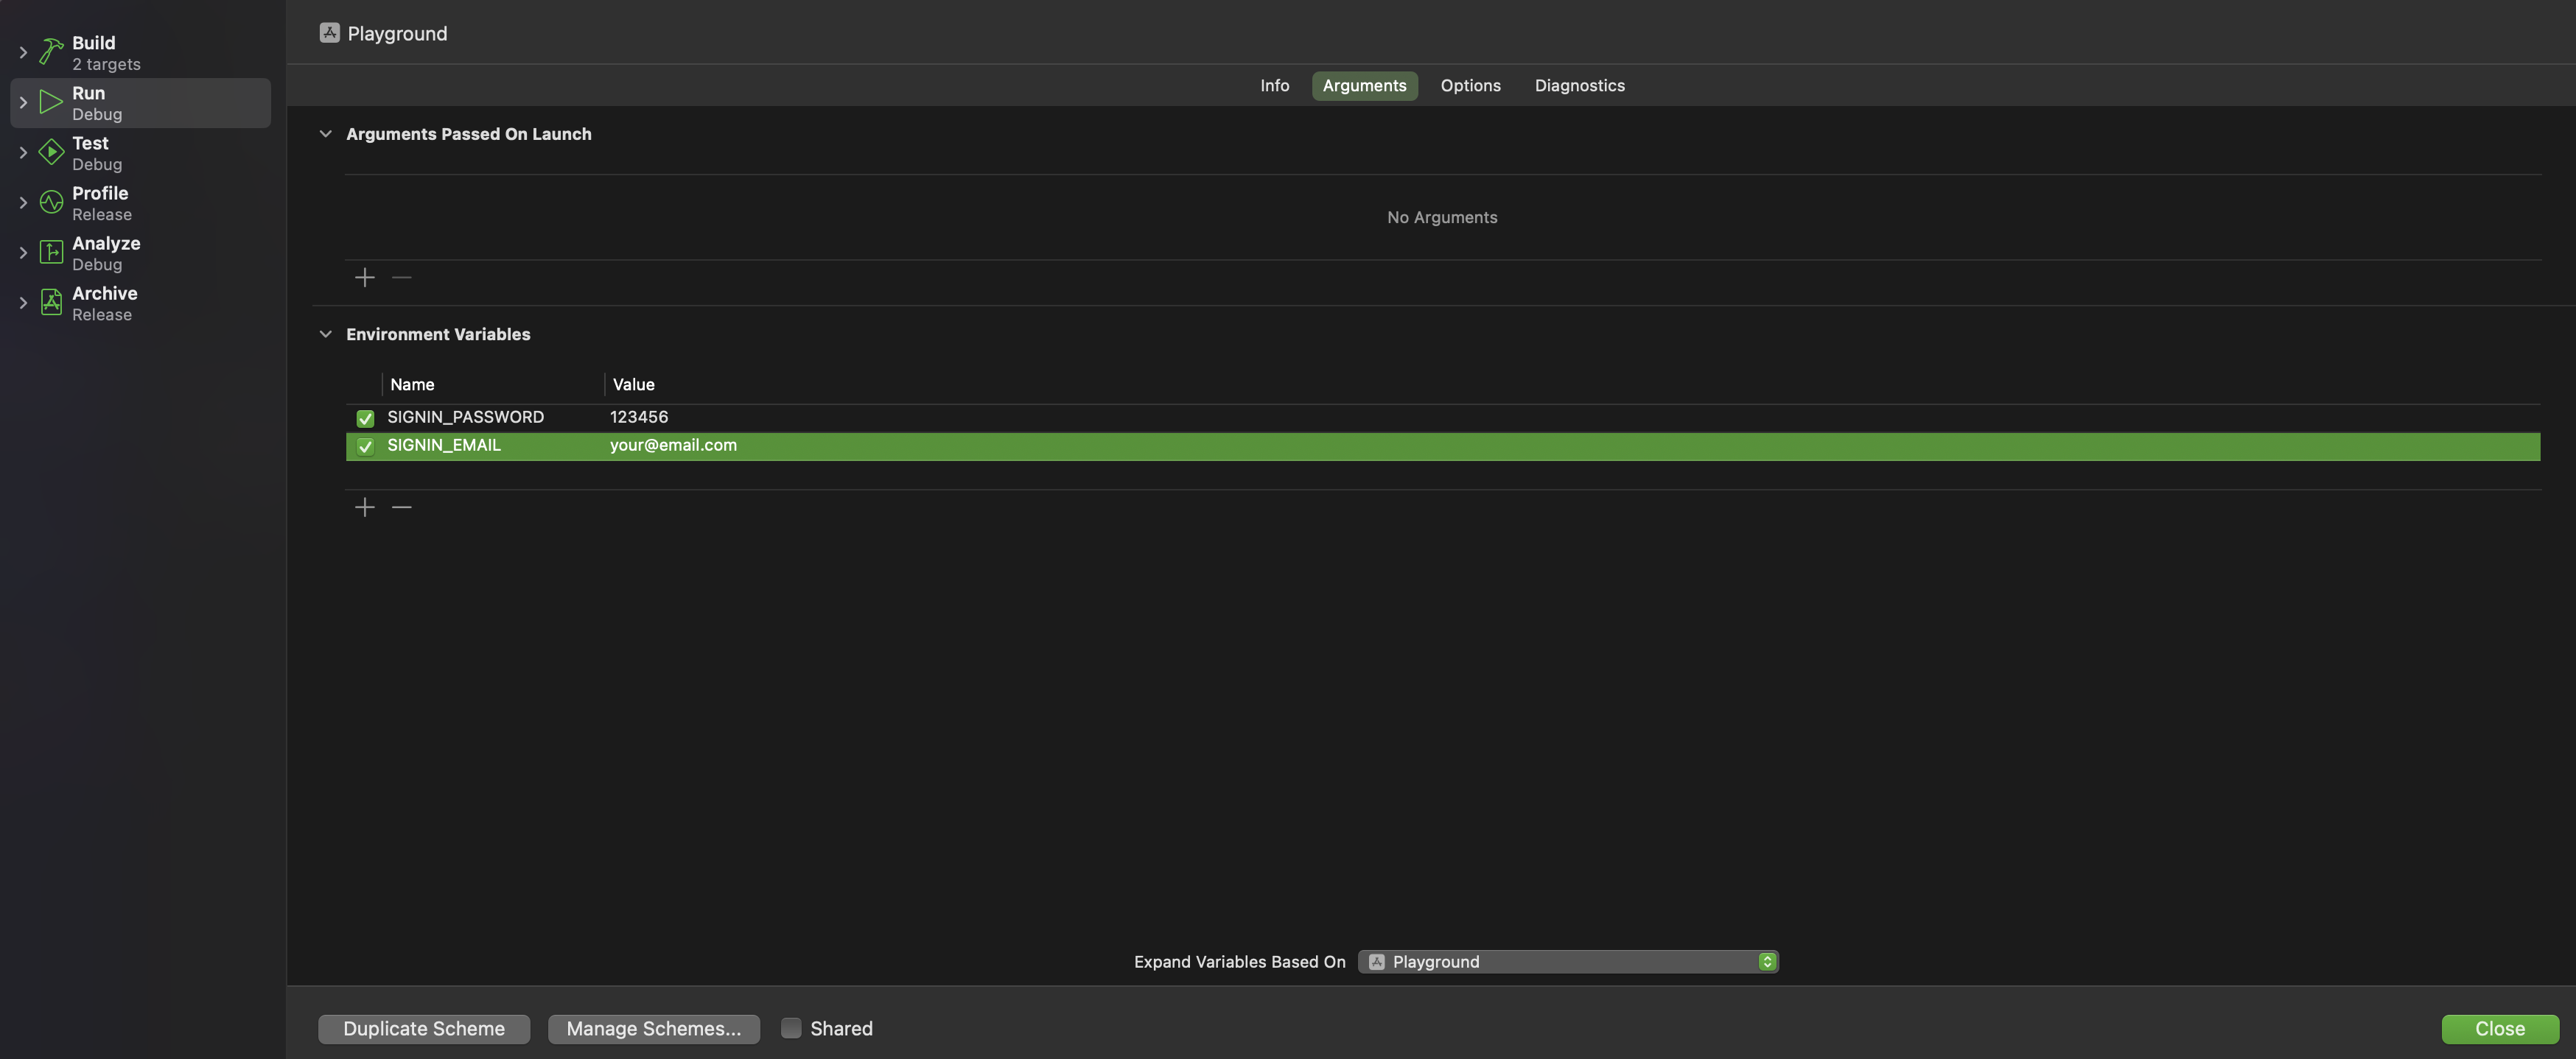
Task: Open the Diagnostics tab
Action: click(1579, 85)
